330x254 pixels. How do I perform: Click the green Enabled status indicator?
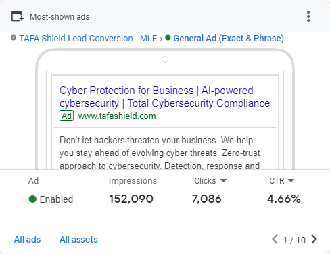click(32, 199)
